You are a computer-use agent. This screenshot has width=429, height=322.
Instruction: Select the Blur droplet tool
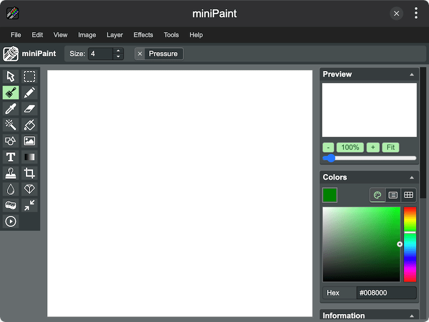11,189
